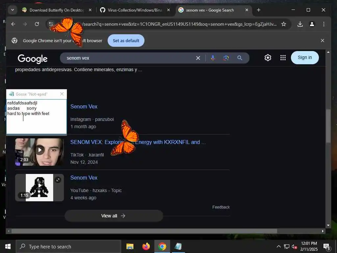Bookmark this page with star icon
337x253 pixels.
[284, 24]
